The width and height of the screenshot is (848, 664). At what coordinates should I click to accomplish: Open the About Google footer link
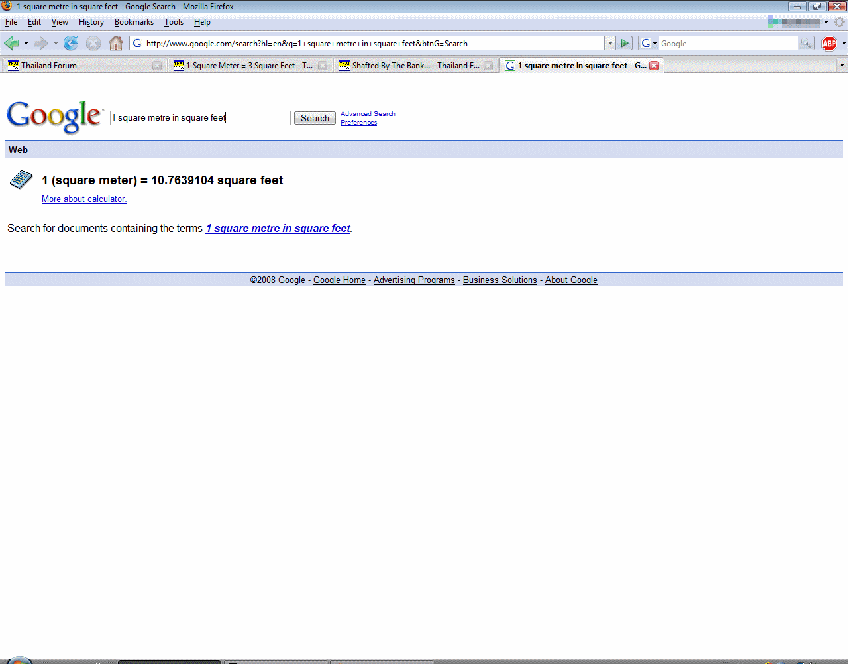click(571, 280)
